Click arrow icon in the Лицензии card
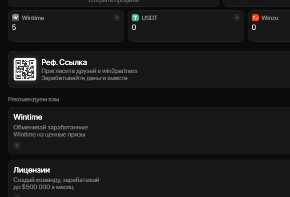This screenshot has width=290, height=197. coord(17,196)
